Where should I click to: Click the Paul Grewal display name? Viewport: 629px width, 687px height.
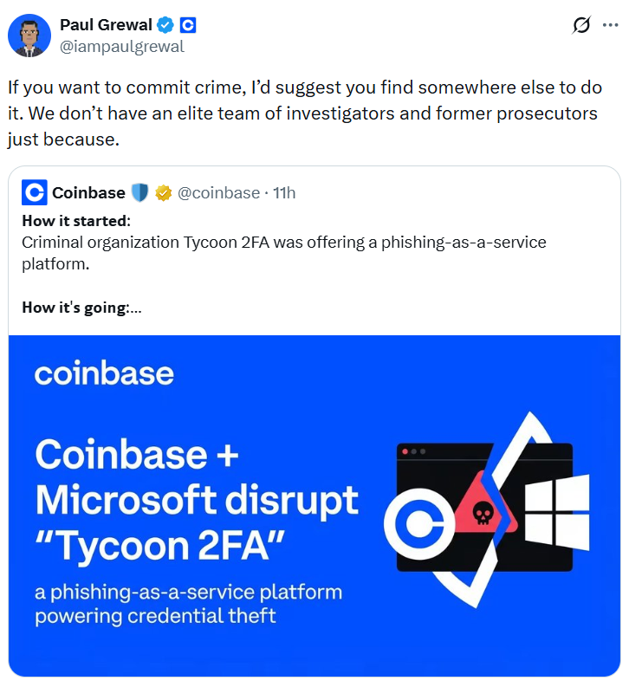click(106, 24)
